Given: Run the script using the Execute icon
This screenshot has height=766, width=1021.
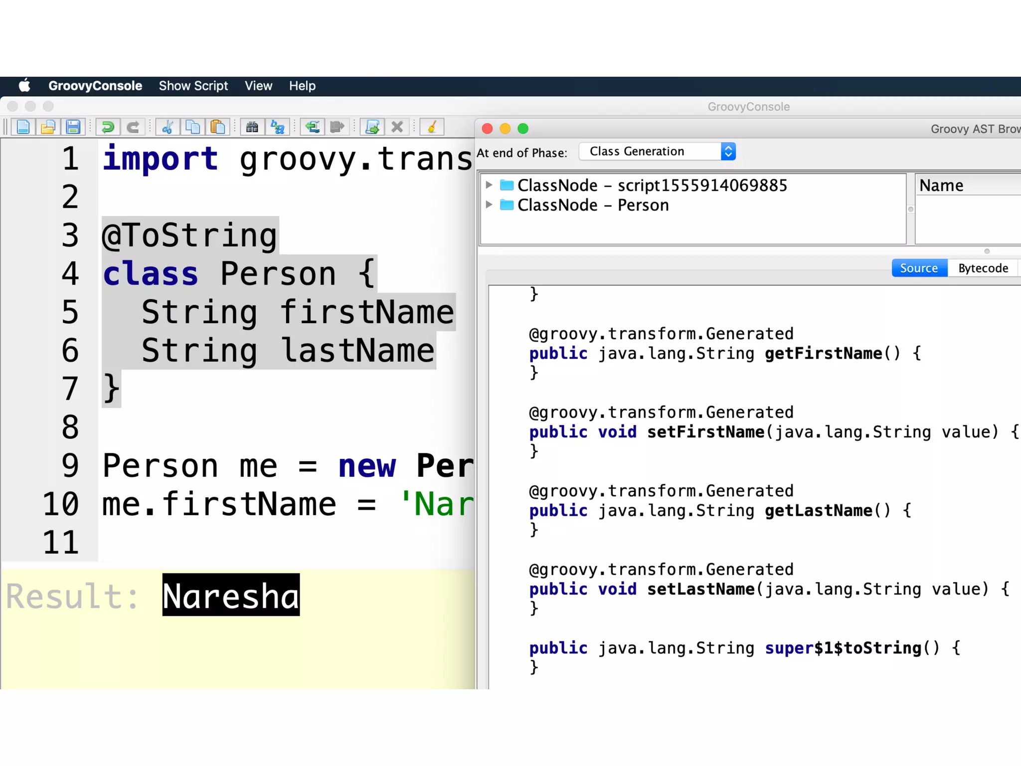Looking at the screenshot, I should click(372, 127).
